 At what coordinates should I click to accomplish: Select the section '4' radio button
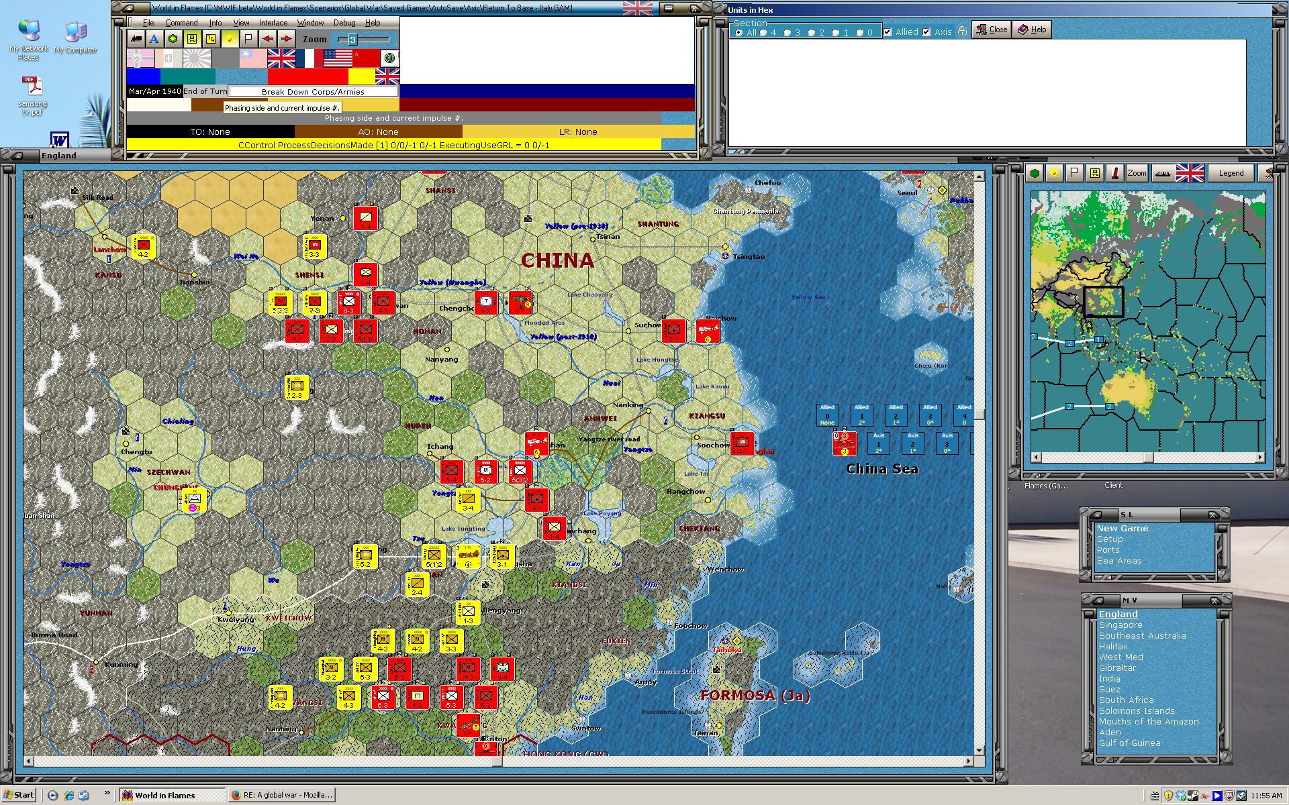pyautogui.click(x=763, y=32)
